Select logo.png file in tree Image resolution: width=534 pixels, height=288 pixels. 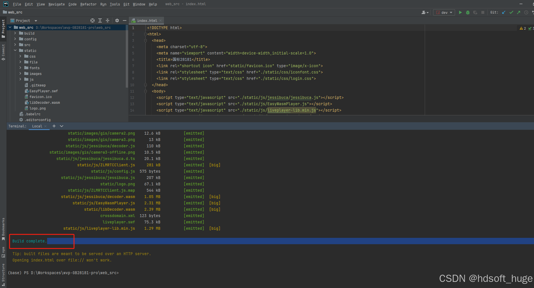[x=38, y=108]
